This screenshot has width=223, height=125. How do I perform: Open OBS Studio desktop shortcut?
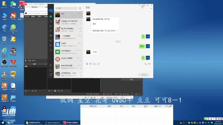4,63
